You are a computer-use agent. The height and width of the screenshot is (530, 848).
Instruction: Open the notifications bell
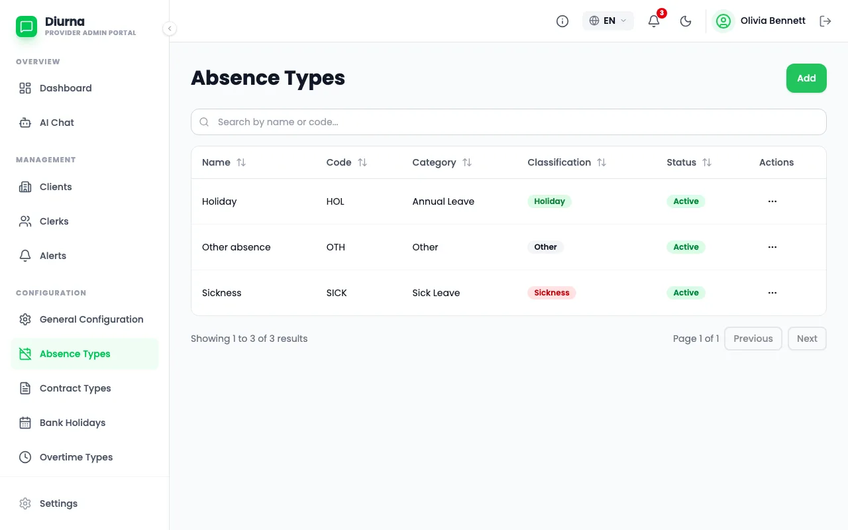(654, 21)
